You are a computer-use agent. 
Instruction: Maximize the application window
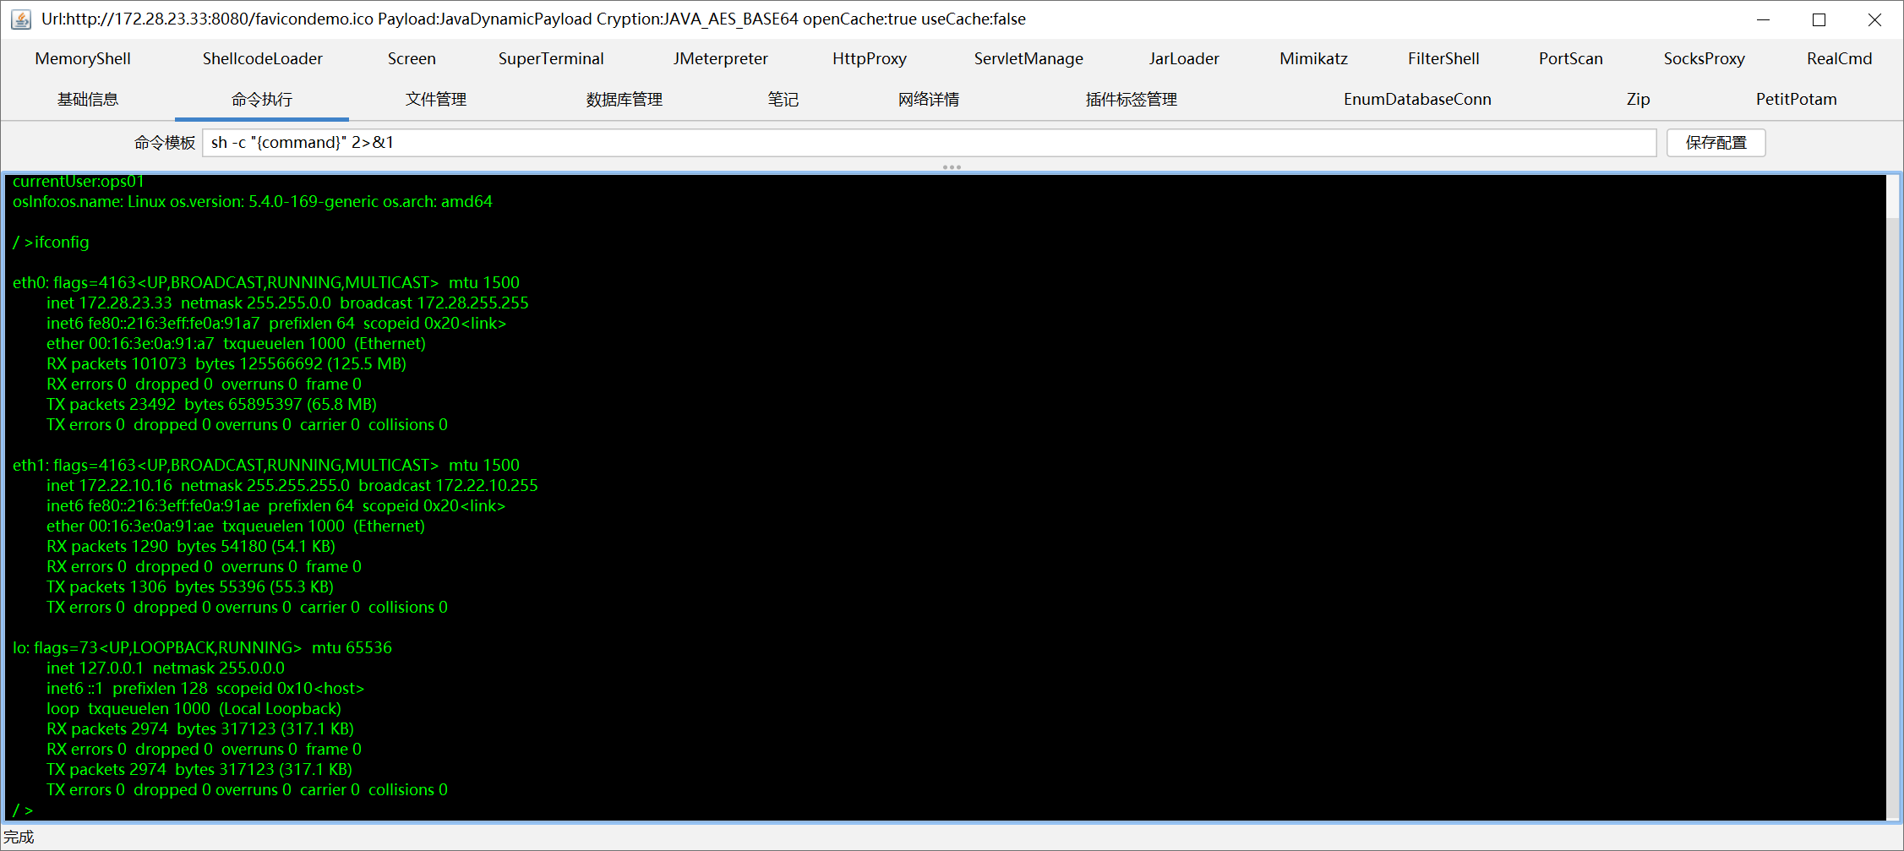pyautogui.click(x=1819, y=19)
